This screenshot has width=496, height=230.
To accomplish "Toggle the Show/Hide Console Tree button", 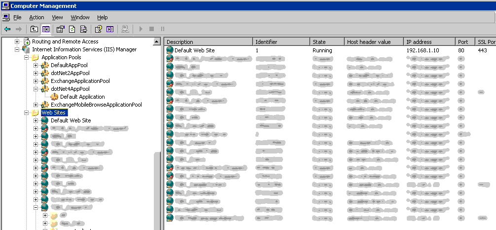I will point(46,30).
